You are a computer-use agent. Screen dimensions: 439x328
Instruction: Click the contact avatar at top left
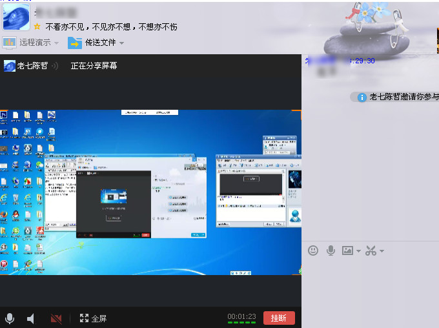(15, 16)
